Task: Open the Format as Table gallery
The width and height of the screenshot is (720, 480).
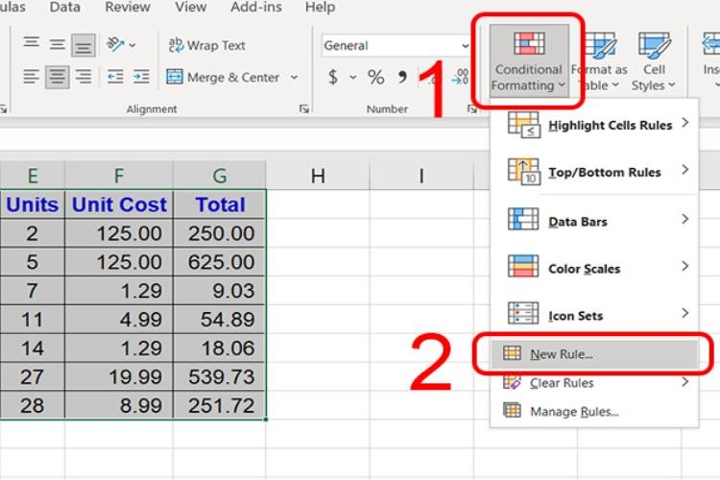Action: click(x=599, y=61)
